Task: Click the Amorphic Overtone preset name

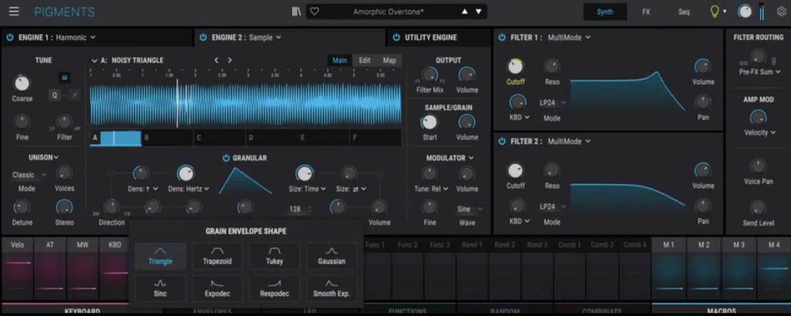Action: tap(387, 12)
